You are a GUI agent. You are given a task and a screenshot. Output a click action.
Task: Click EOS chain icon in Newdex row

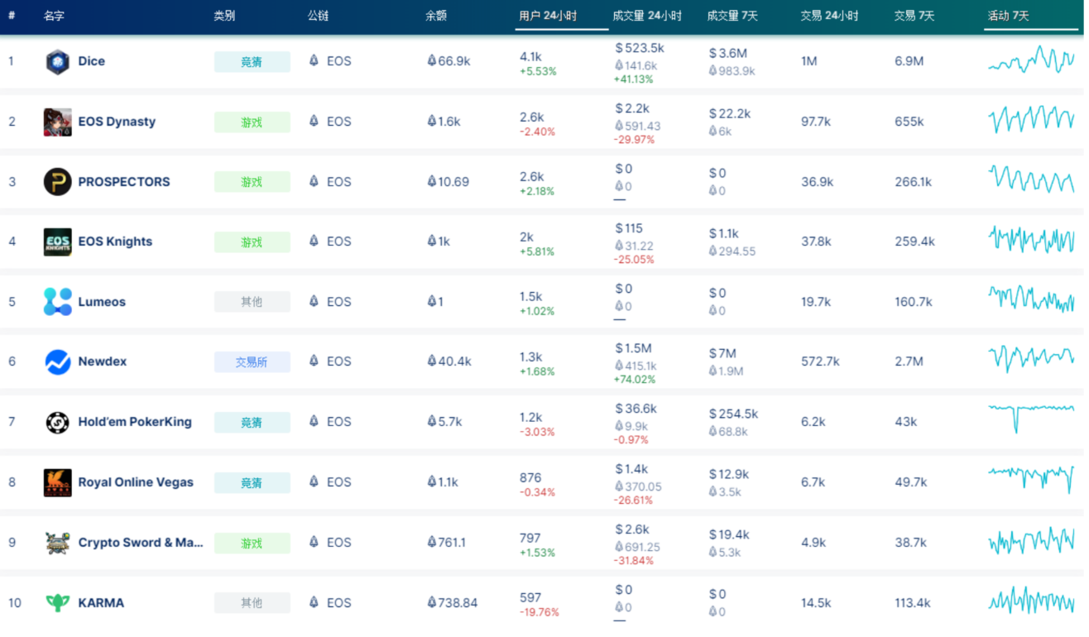(x=314, y=361)
